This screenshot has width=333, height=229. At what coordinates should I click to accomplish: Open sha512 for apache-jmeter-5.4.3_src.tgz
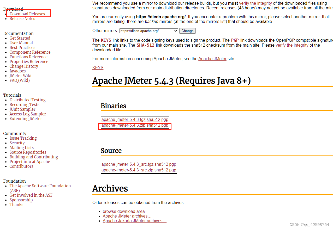click(161, 164)
